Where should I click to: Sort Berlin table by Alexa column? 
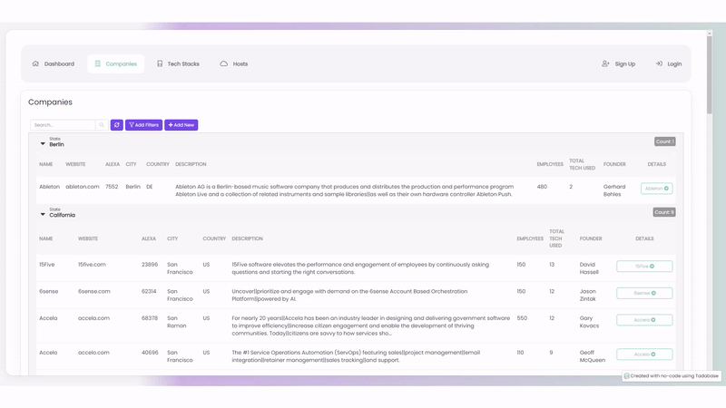pyautogui.click(x=113, y=164)
